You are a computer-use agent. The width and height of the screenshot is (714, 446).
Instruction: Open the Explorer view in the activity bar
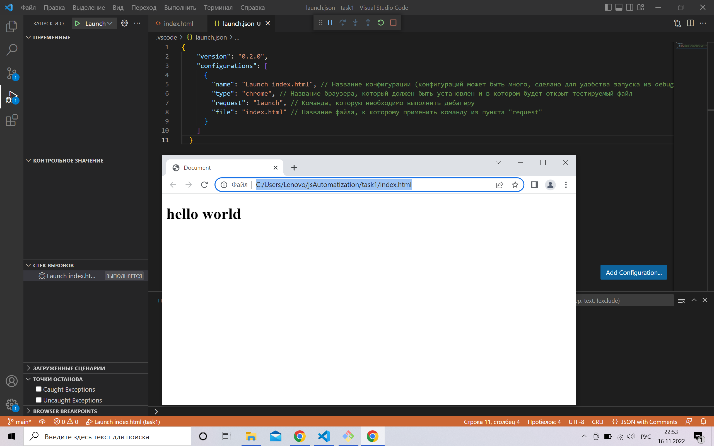11,26
